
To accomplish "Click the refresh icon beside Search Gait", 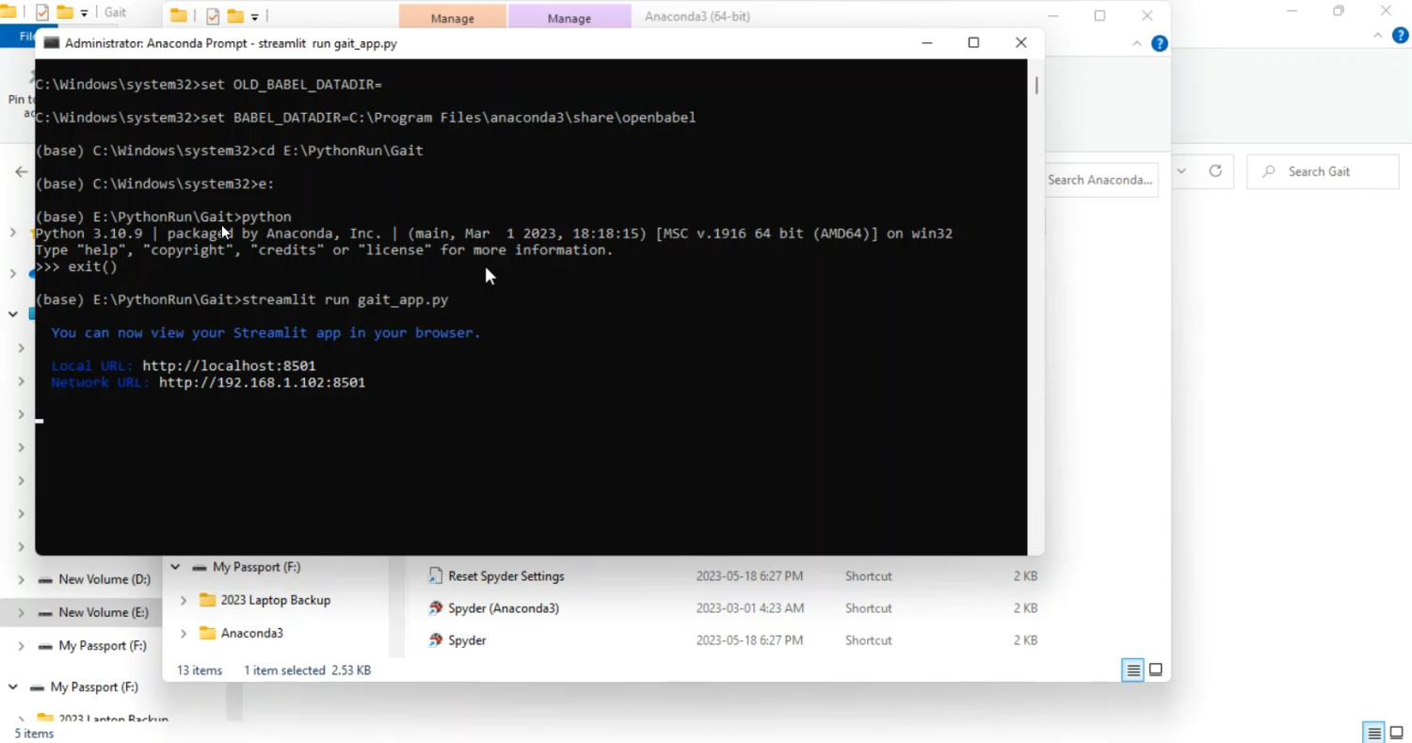I will [x=1215, y=171].
